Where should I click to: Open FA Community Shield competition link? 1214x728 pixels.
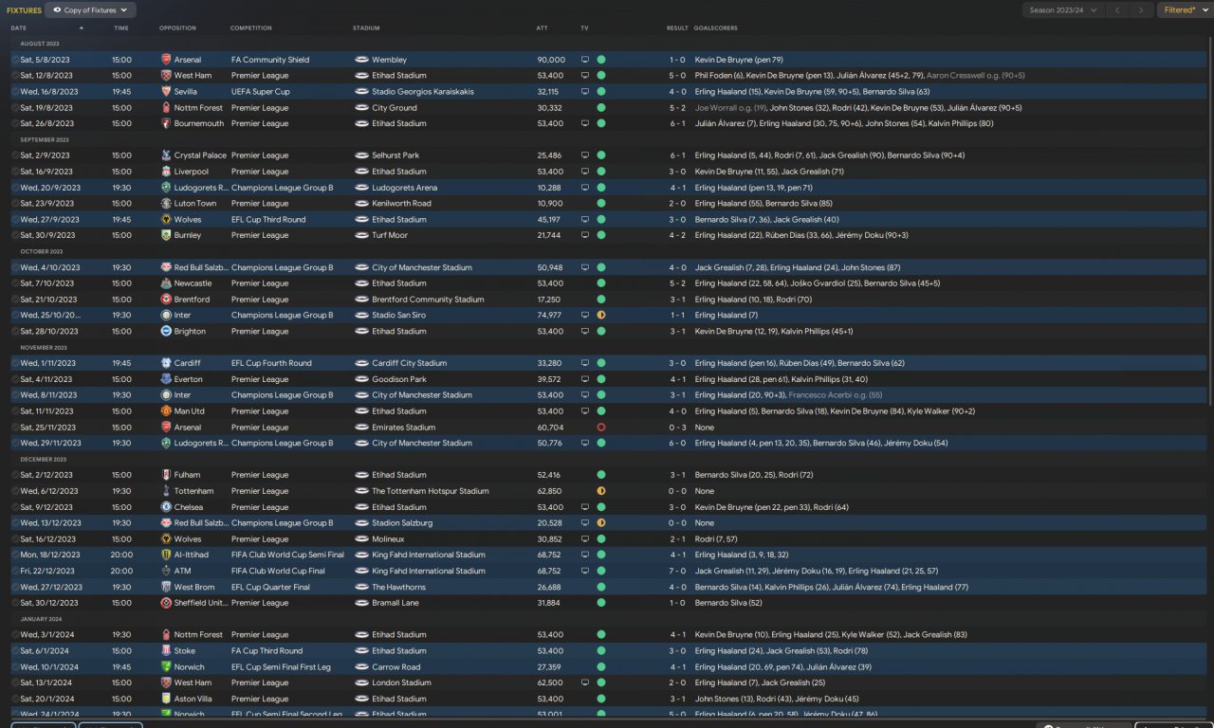[269, 60]
